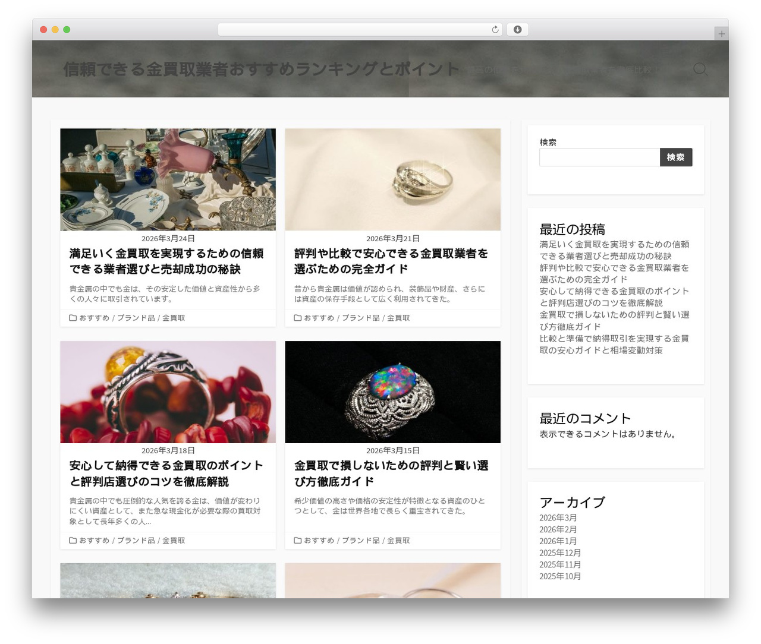Open post 安心して納得できる金買取のポイント

pos(166,473)
